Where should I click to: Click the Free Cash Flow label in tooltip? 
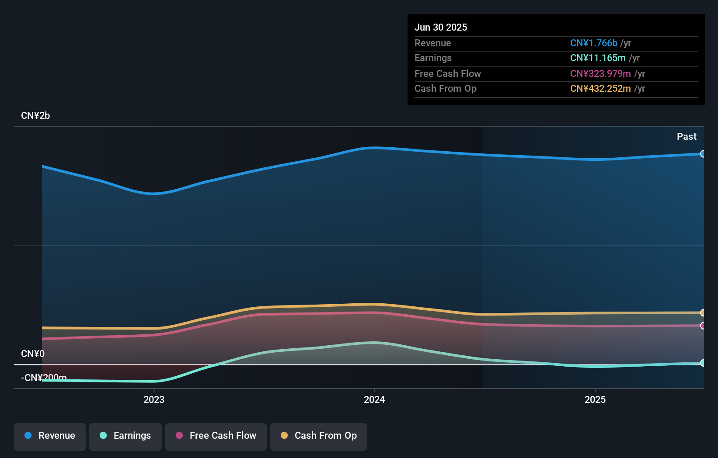(x=448, y=73)
